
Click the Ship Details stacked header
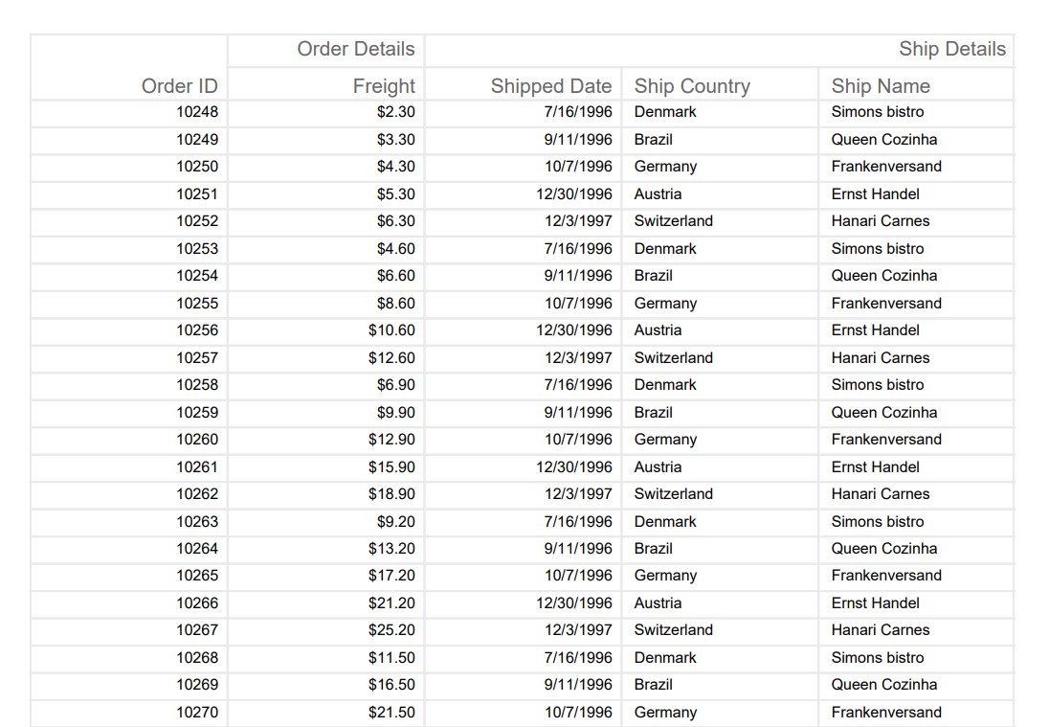coord(952,49)
